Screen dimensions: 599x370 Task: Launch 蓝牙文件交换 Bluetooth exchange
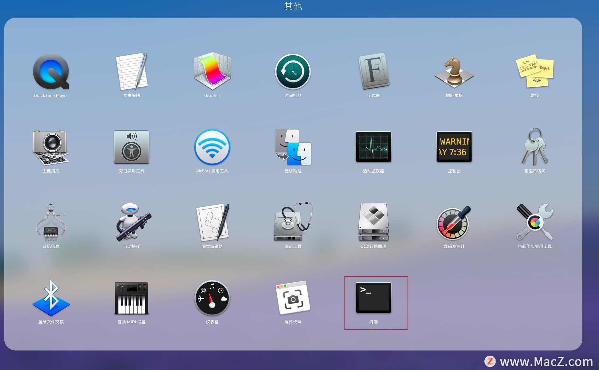pyautogui.click(x=51, y=298)
